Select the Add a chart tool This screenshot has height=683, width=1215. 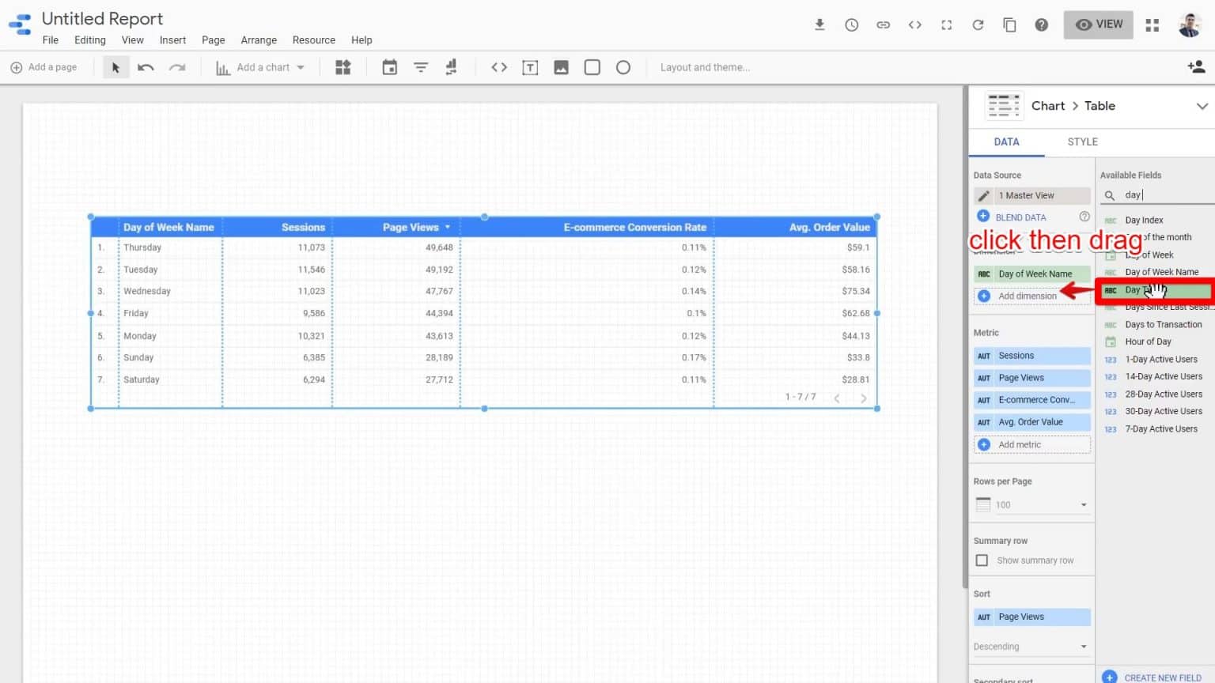(x=259, y=67)
